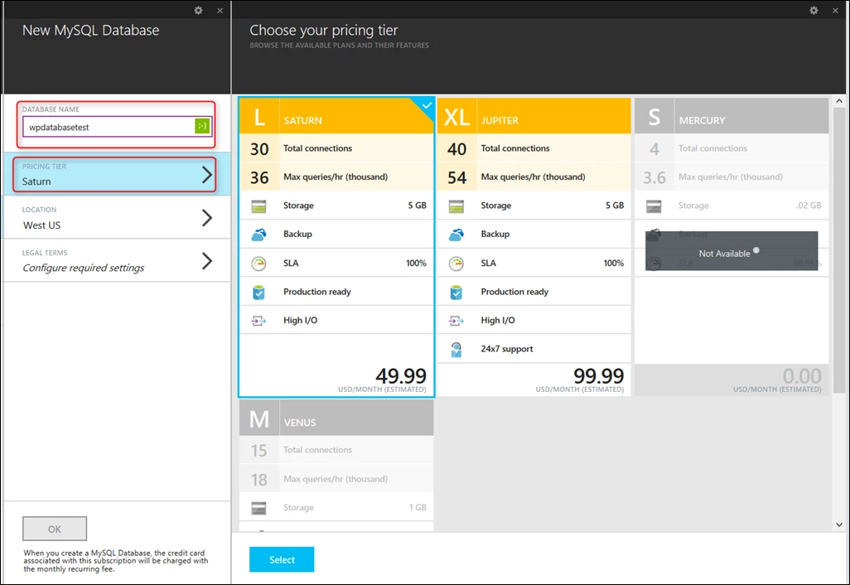Click Backup cloud icon in Saturn plan
This screenshot has width=850, height=585.
(x=259, y=234)
